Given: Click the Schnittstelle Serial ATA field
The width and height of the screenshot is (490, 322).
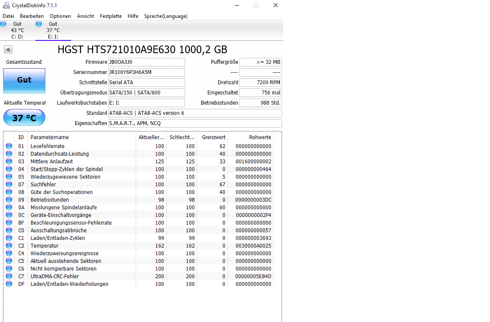Looking at the screenshot, I should pyautogui.click(x=147, y=83).
